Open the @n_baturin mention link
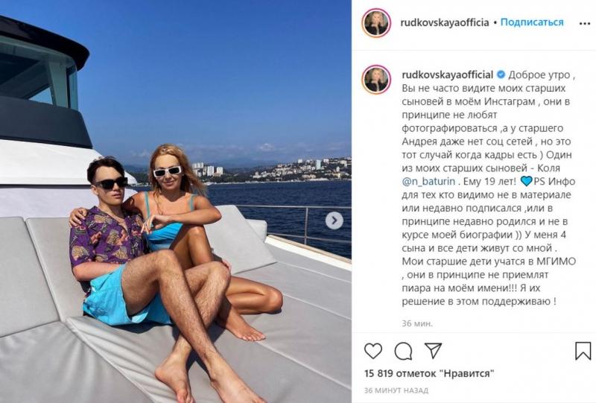The image size is (596, 403). 428,181
